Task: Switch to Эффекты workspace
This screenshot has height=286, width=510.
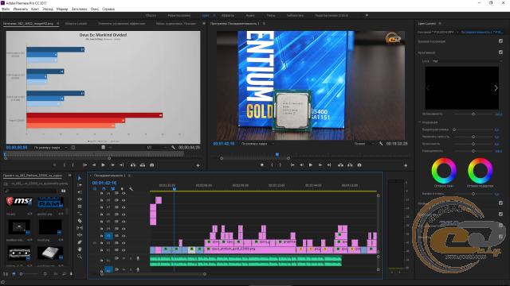Action: (228, 15)
